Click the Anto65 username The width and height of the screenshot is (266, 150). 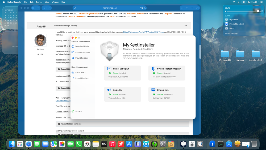pyautogui.click(x=41, y=26)
